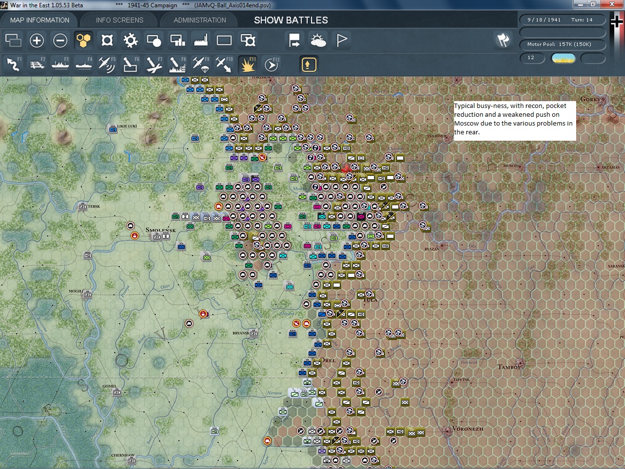Toggle the gear-shaped map overlay icon
This screenshot has height=469, width=625.
point(130,40)
